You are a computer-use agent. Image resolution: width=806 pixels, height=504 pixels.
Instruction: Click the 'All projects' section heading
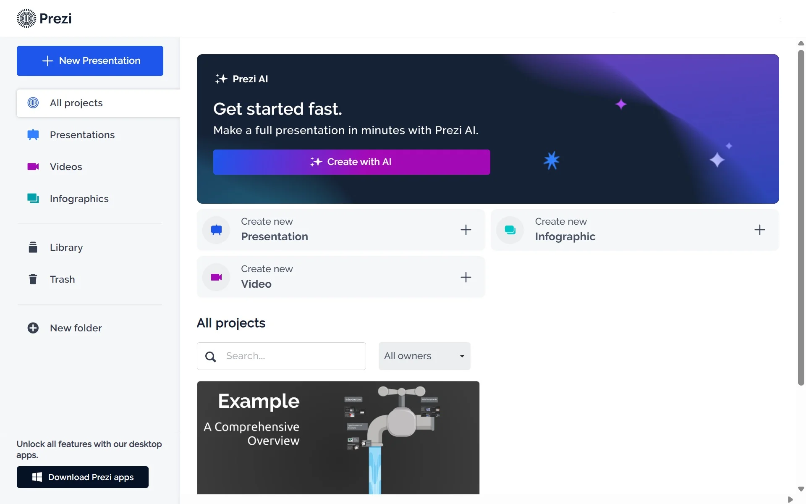point(231,323)
